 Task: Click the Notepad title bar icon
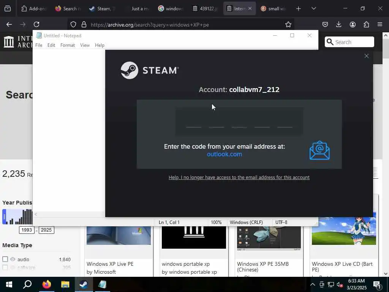(39, 35)
